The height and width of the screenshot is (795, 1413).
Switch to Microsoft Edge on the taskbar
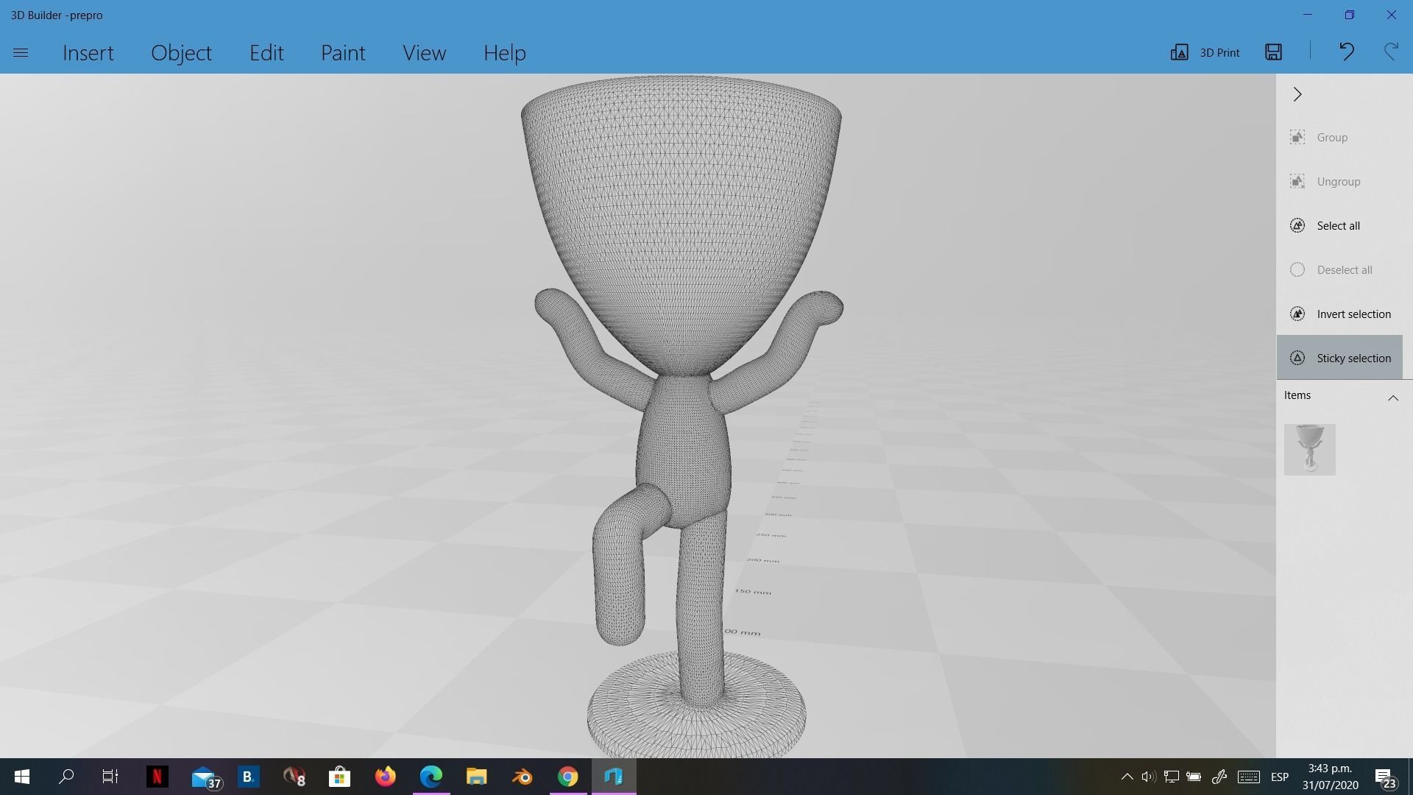(x=431, y=777)
